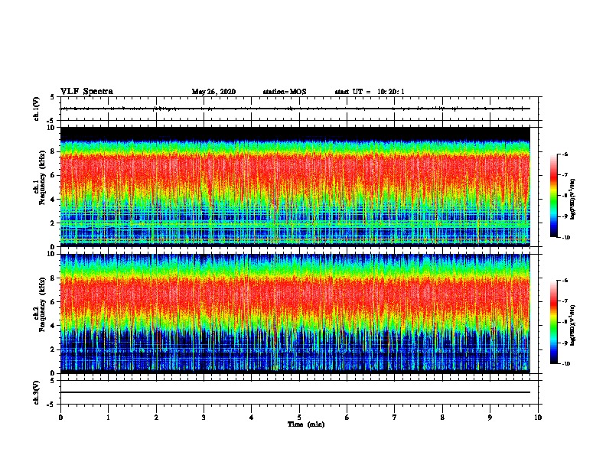Click ch.1 frequency tick label "2"

point(53,223)
